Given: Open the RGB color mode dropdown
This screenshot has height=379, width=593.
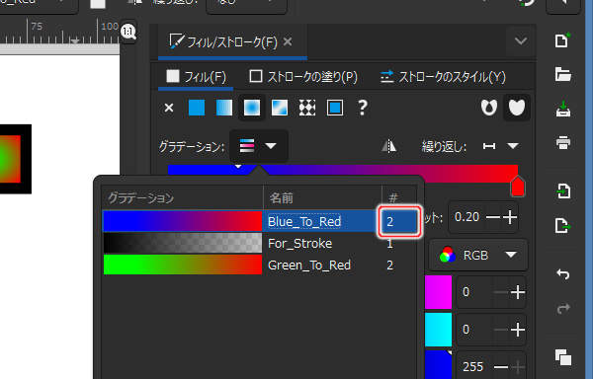Looking at the screenshot, I should (x=478, y=256).
